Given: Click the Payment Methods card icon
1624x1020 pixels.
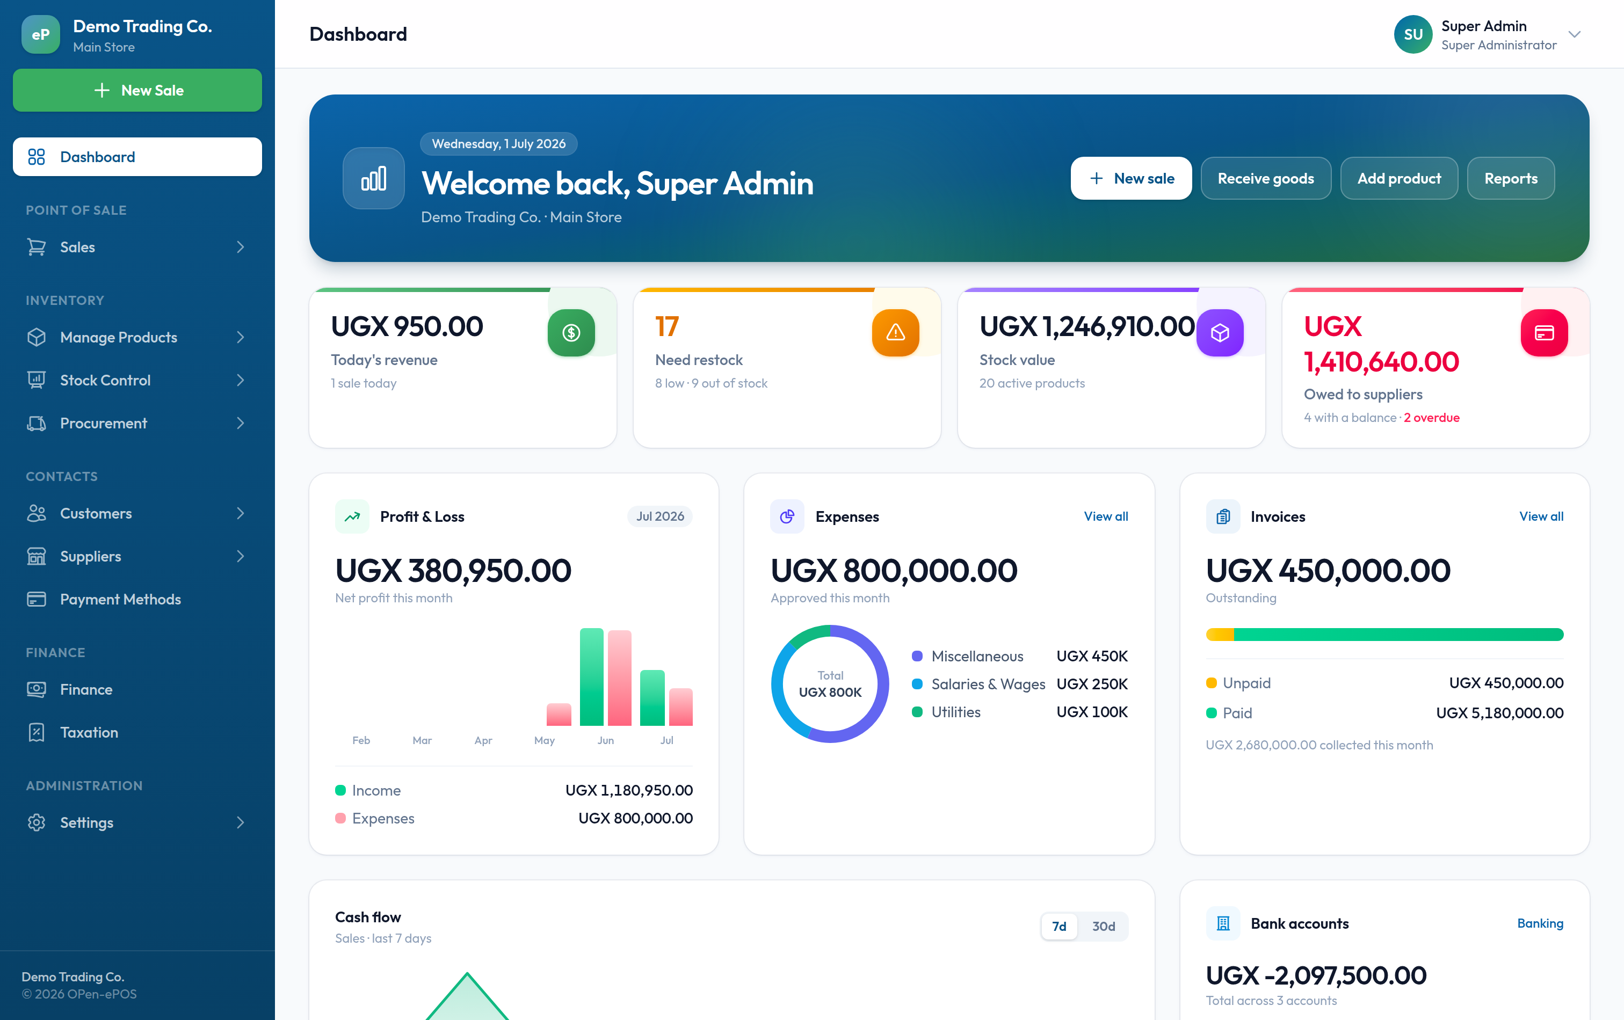Looking at the screenshot, I should point(37,599).
